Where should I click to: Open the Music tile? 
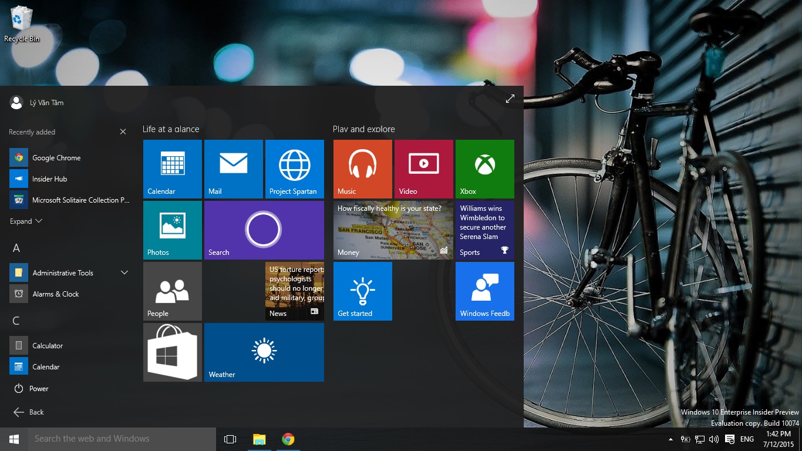[363, 169]
